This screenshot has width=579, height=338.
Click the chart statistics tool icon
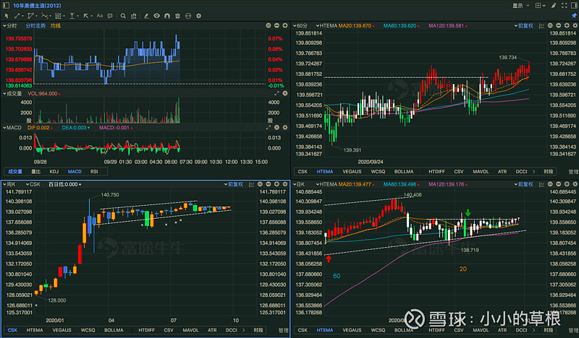click(134, 16)
